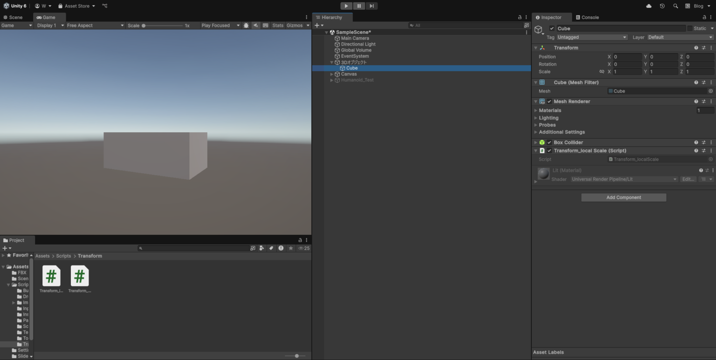
Task: Click the Step frame button
Action: pyautogui.click(x=372, y=6)
